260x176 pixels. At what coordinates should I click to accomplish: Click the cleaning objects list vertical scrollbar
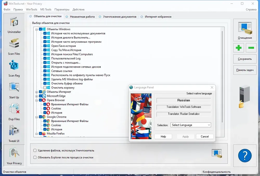pyautogui.click(x=222, y=78)
